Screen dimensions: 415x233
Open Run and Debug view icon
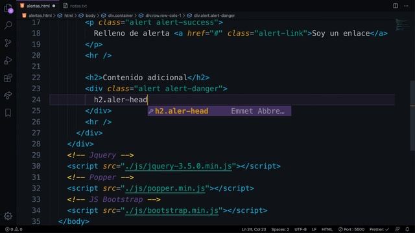(8, 60)
